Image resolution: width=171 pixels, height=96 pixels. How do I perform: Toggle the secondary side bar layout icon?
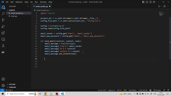[x=150, y=2]
